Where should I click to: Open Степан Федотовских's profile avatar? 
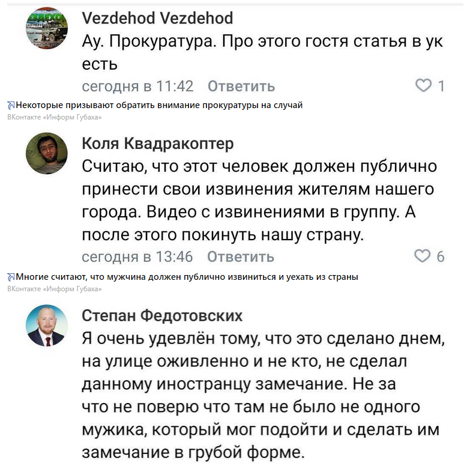tap(47, 325)
